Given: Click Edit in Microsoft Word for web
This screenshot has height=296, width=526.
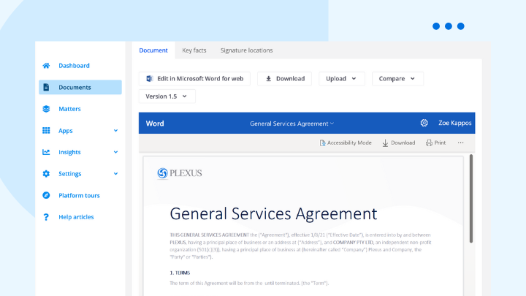Looking at the screenshot, I should tap(194, 78).
